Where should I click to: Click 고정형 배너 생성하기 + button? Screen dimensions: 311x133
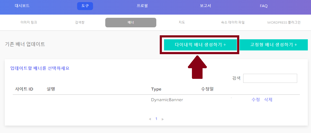click(x=274, y=45)
